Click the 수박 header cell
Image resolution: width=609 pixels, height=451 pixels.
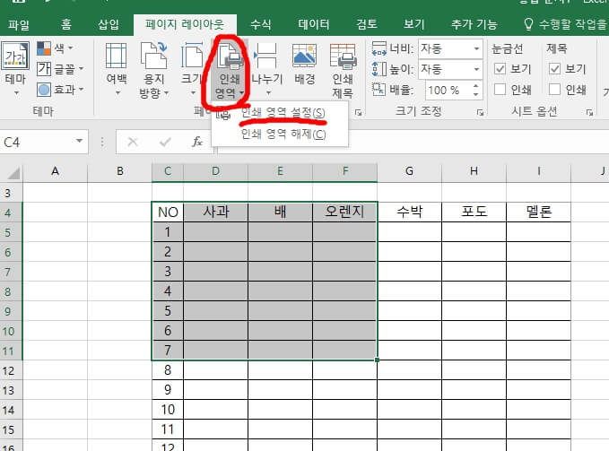[409, 212]
